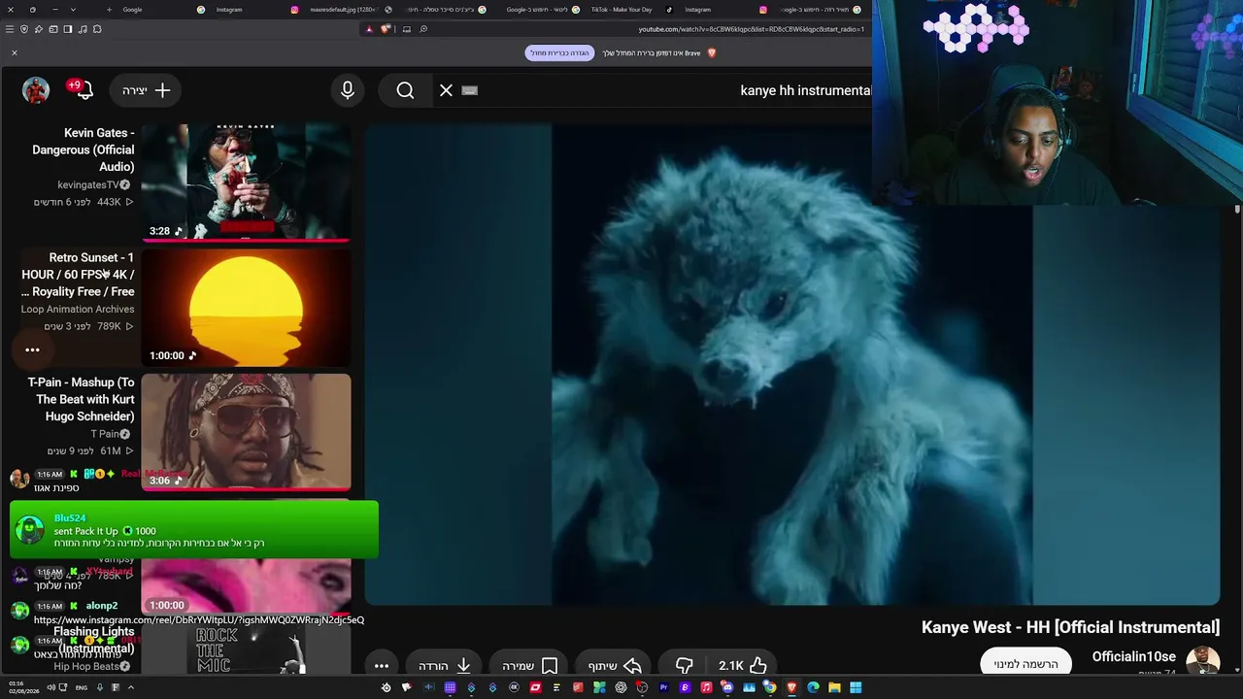Play the Retro Sunset yellow sun thumbnail
The height and width of the screenshot is (699, 1243).
[x=246, y=307]
